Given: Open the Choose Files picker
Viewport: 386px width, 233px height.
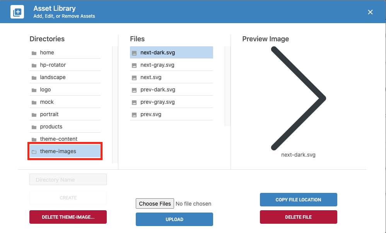Looking at the screenshot, I should pyautogui.click(x=155, y=203).
